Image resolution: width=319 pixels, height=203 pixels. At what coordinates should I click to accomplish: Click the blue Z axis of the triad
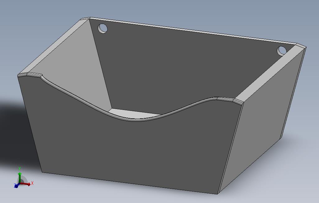pos(16,186)
